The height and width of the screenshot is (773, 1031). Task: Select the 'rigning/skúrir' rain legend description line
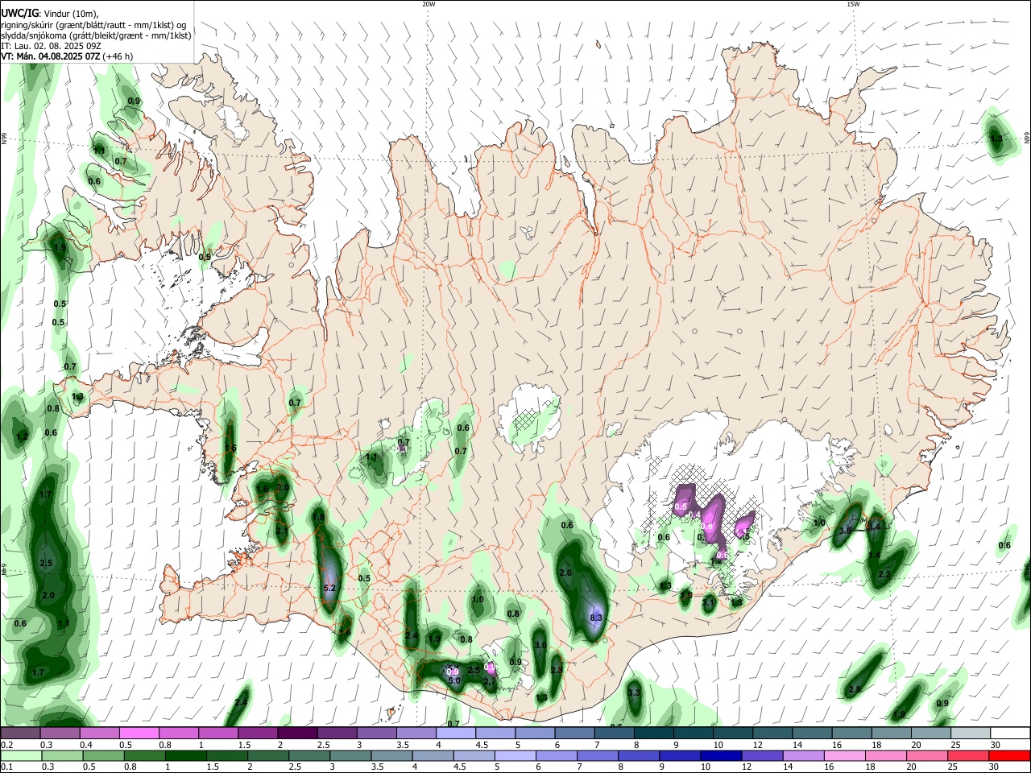point(93,25)
